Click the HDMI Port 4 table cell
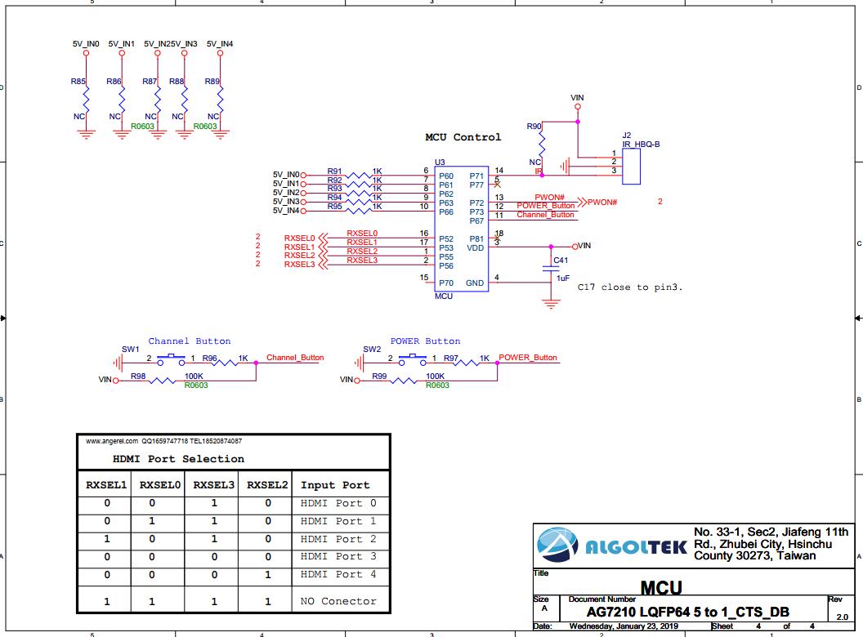This screenshot has width=863, height=637. 338,574
